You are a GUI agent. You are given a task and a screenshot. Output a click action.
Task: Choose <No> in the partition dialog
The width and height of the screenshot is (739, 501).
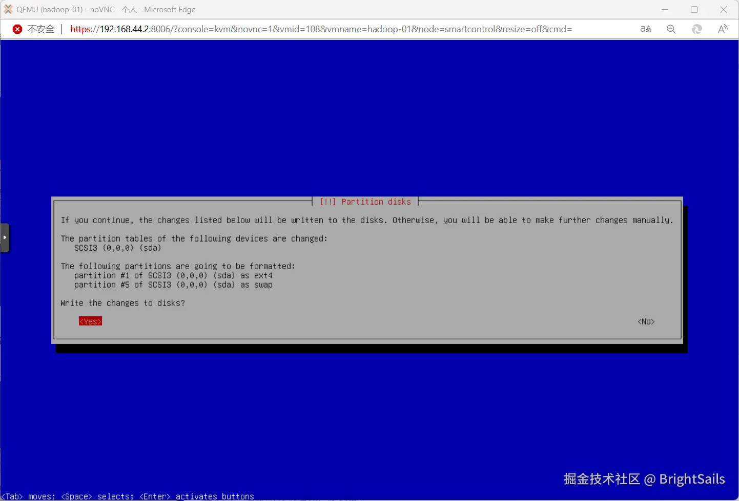646,321
